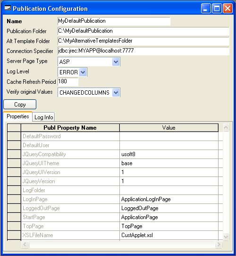Click the Value column header
This screenshot has height=256, width=236.
(169, 128)
